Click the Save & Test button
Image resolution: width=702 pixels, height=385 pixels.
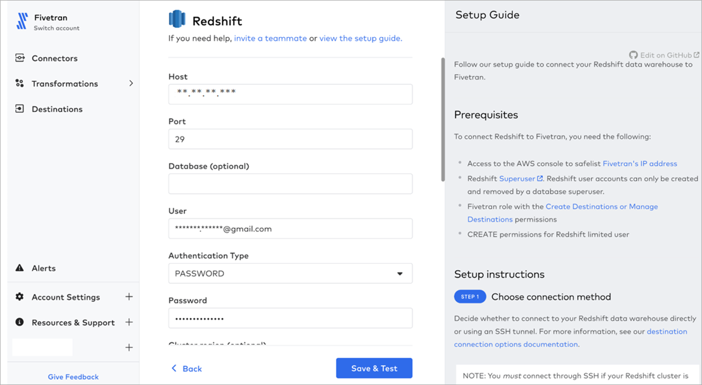[x=374, y=368]
